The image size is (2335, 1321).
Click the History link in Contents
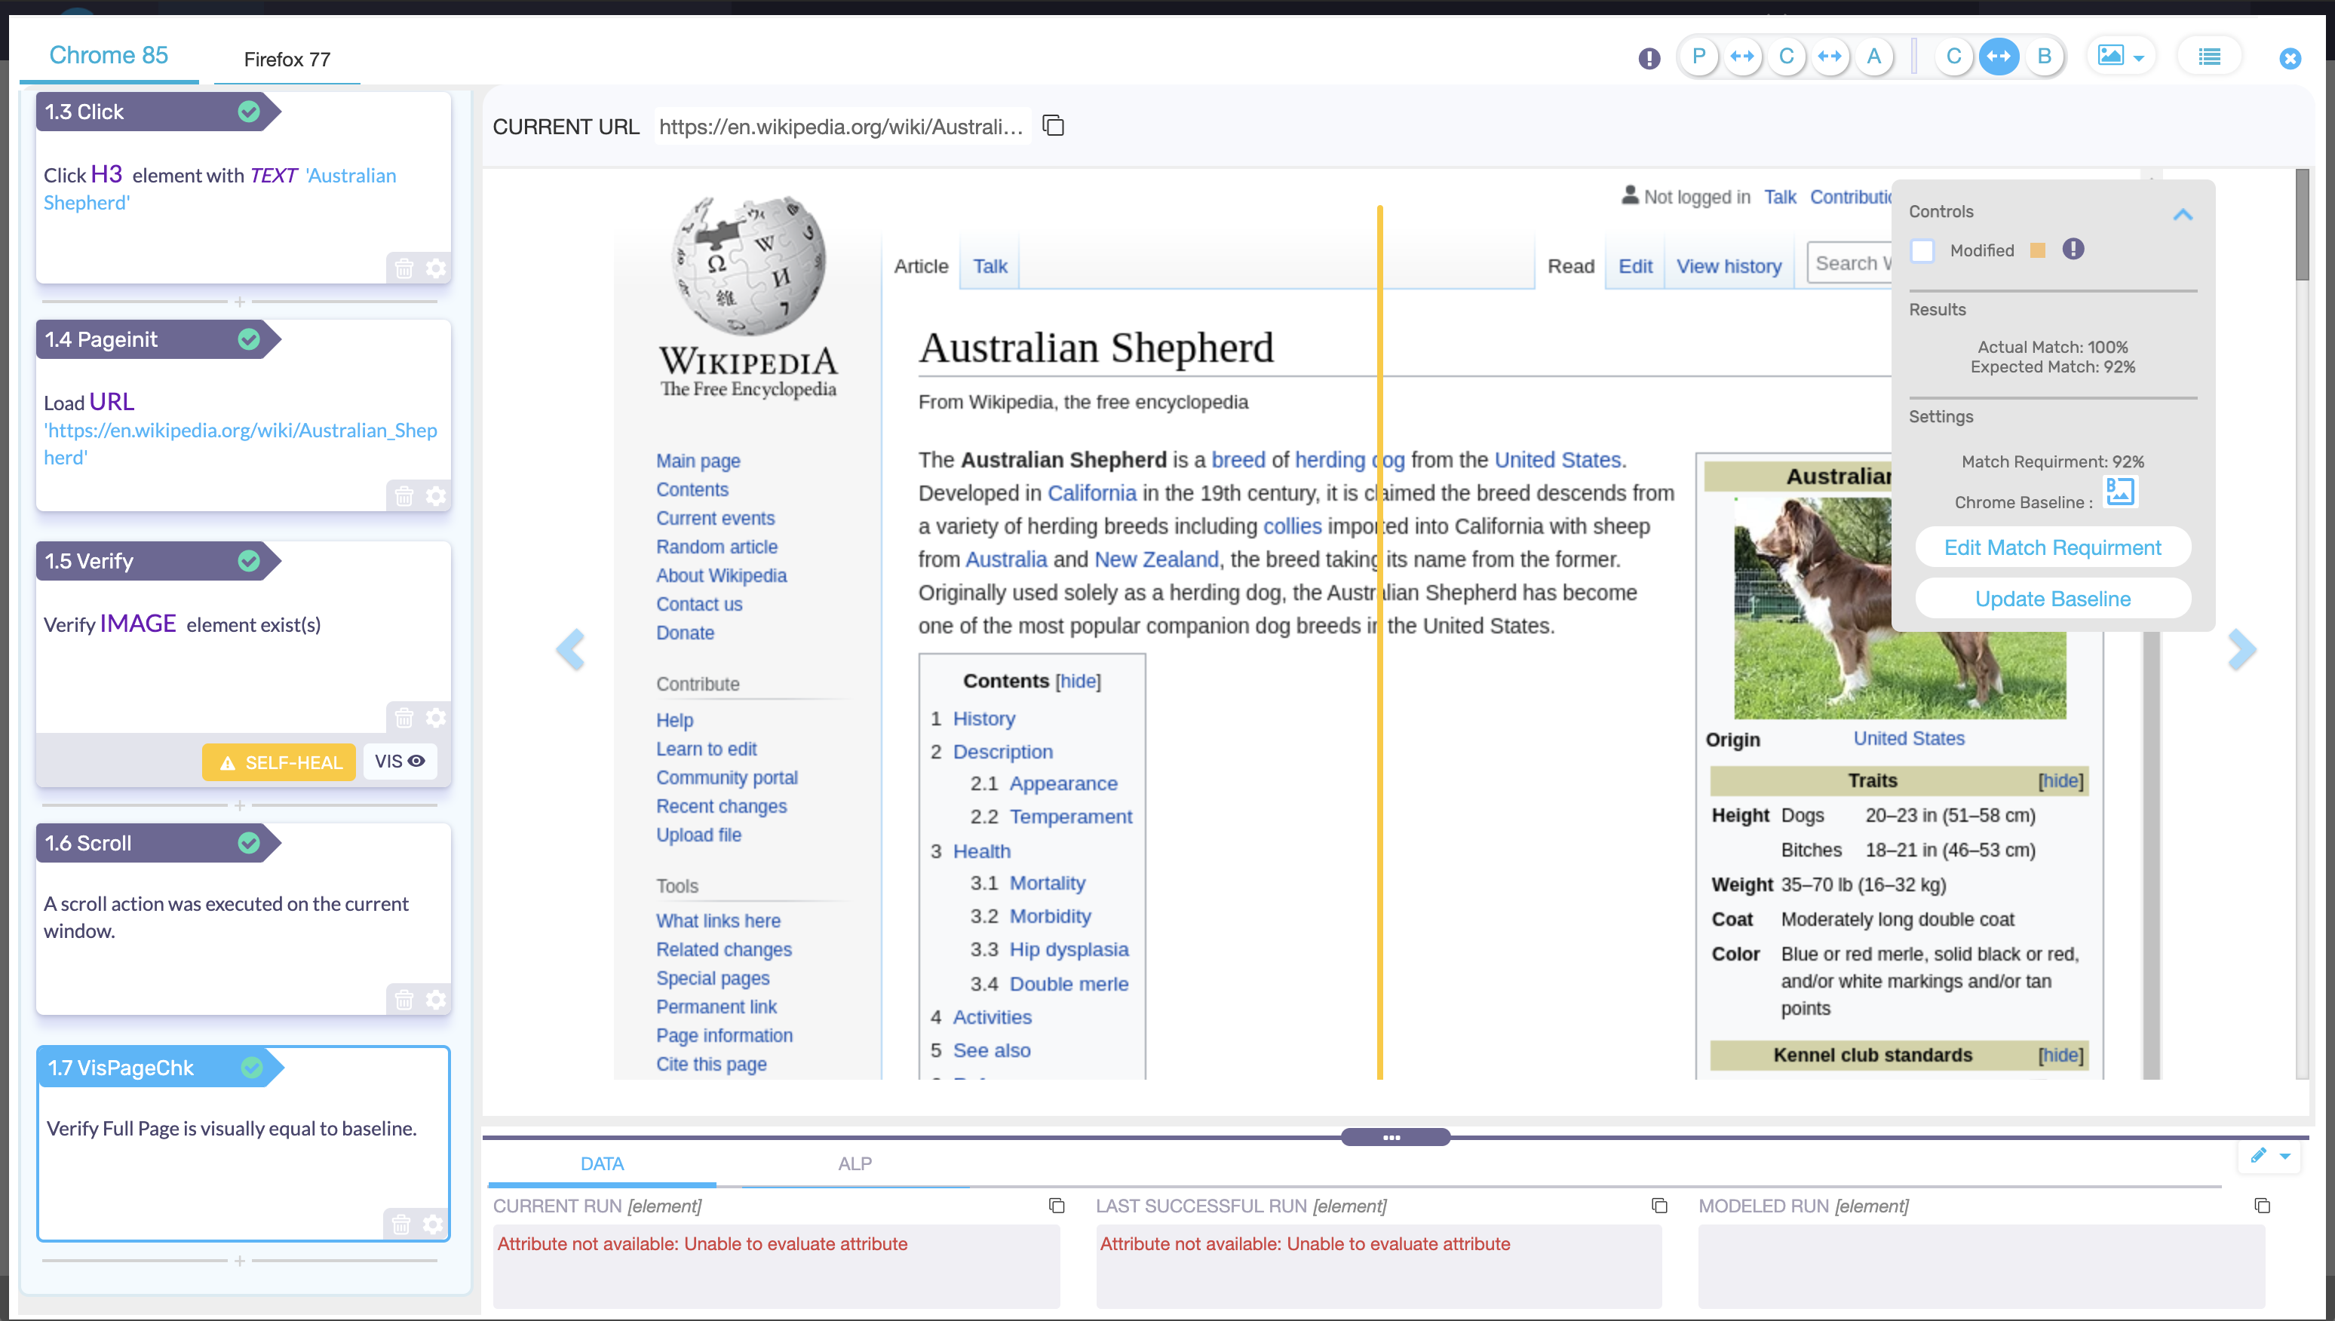983,719
